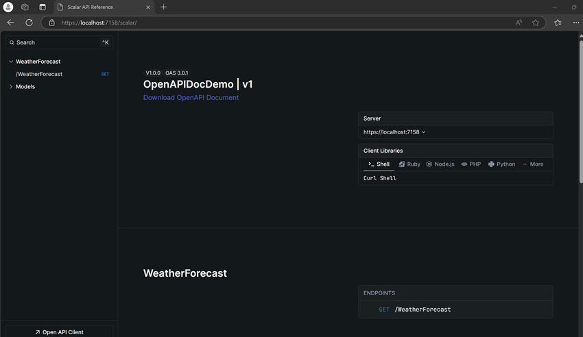Screen dimensions: 583x337
Task: Select the Python client library tab
Action: coord(501,164)
